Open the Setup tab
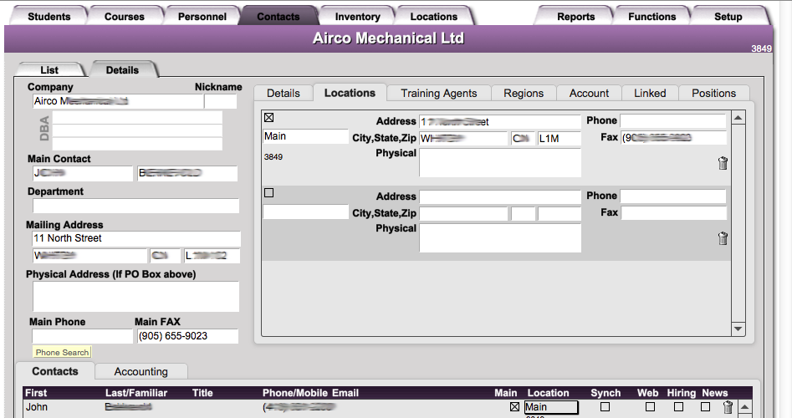This screenshot has width=792, height=418. pyautogui.click(x=728, y=16)
